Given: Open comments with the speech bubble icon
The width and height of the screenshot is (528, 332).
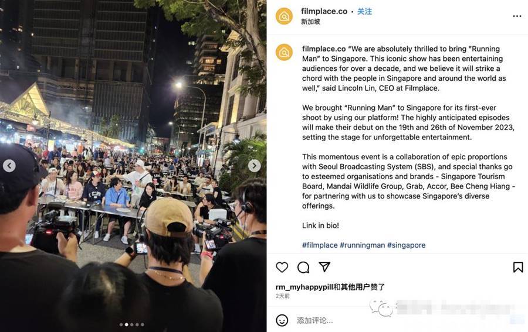Looking at the screenshot, I should click(x=303, y=267).
